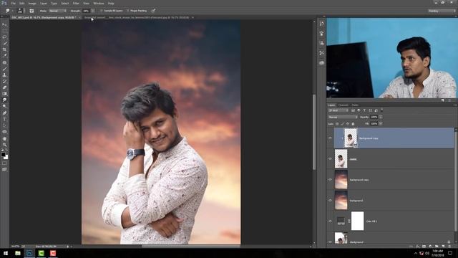The width and height of the screenshot is (458, 258).
Task: Open the Window menu
Action: [99, 3]
